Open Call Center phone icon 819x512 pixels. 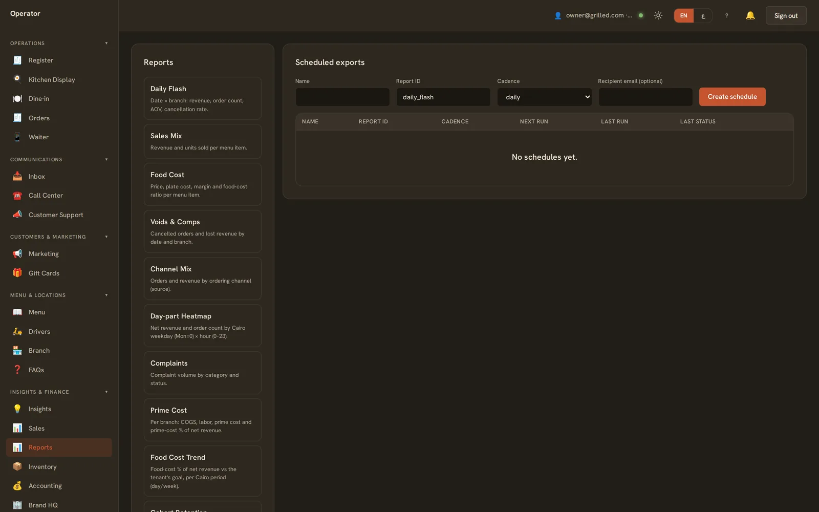(17, 196)
